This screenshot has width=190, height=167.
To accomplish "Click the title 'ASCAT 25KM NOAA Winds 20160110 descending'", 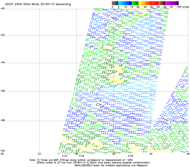I will tap(38, 4).
